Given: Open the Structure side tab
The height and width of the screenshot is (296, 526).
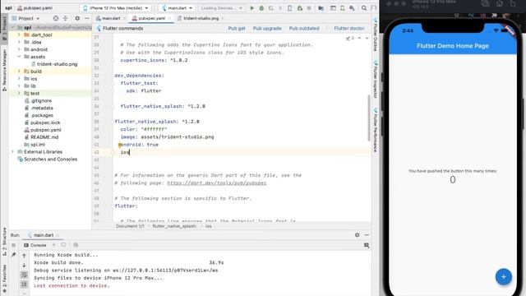Looking at the screenshot, I should point(4,241).
